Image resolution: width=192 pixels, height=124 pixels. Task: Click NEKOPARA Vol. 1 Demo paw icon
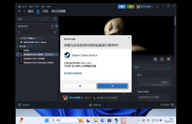21,42
